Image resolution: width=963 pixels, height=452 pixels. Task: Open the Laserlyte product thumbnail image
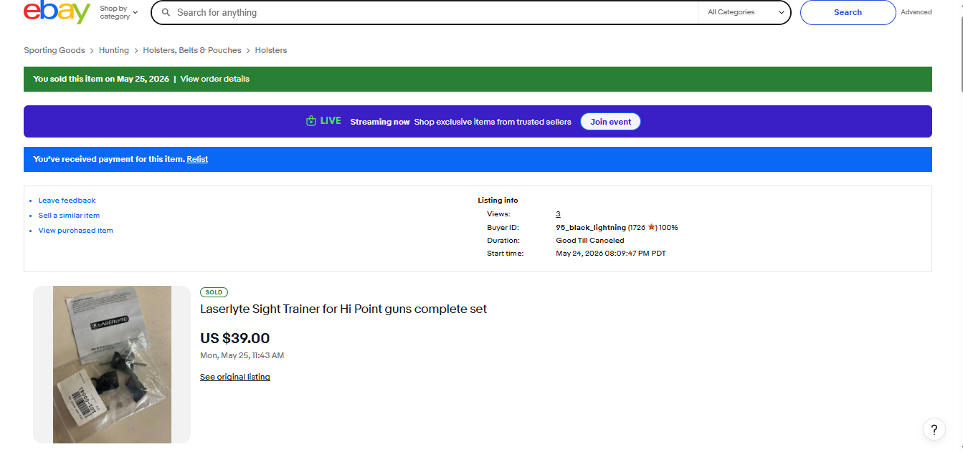112,365
